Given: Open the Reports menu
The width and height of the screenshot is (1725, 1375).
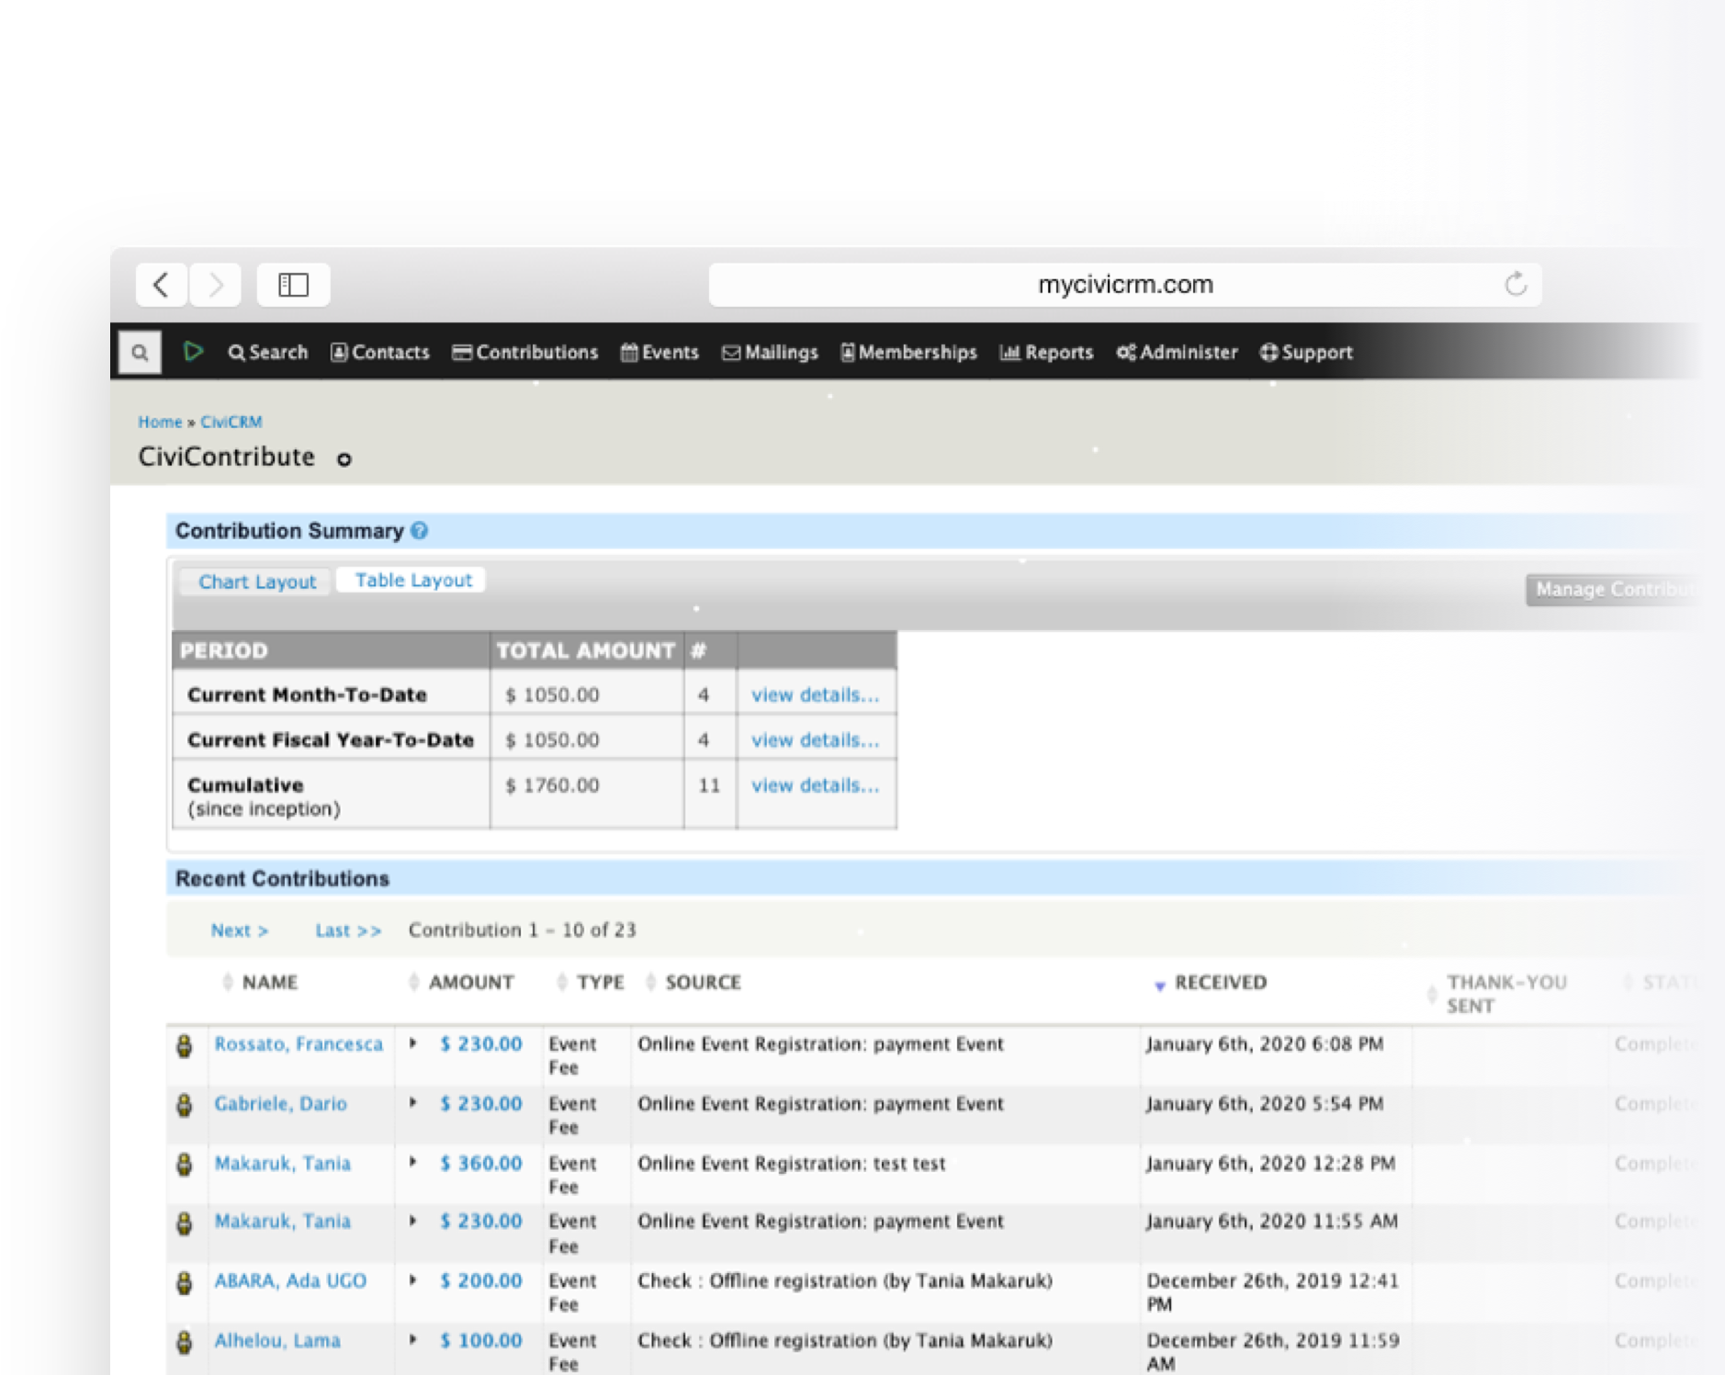Looking at the screenshot, I should [x=1046, y=353].
